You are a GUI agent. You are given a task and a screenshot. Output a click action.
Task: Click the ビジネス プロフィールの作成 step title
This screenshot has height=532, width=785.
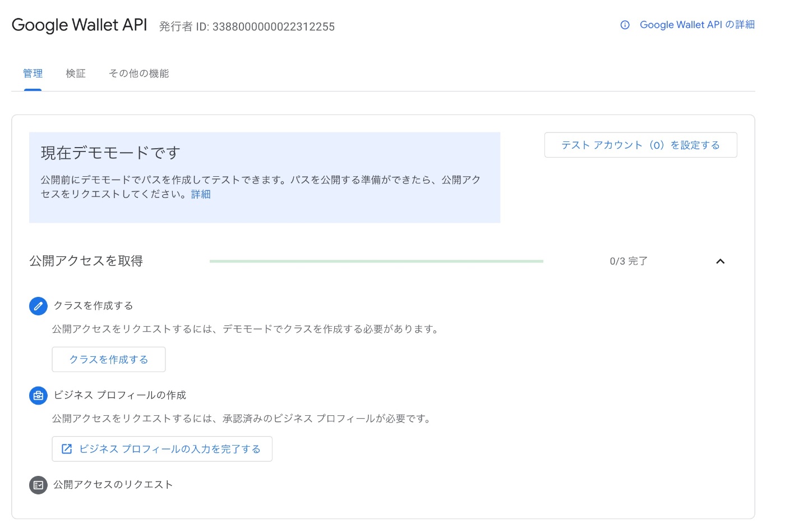click(x=119, y=395)
